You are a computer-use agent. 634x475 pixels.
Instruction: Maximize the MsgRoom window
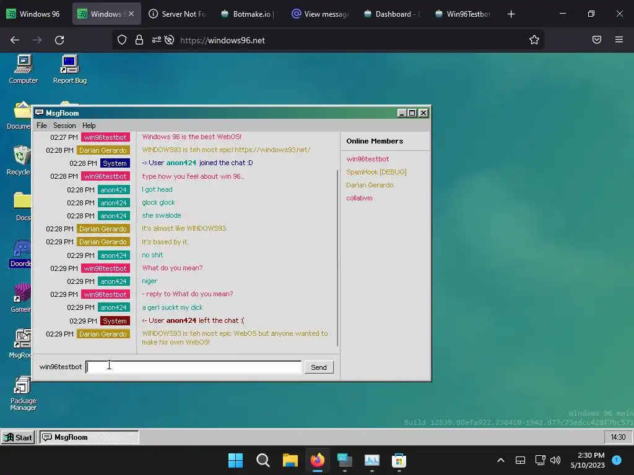412,113
